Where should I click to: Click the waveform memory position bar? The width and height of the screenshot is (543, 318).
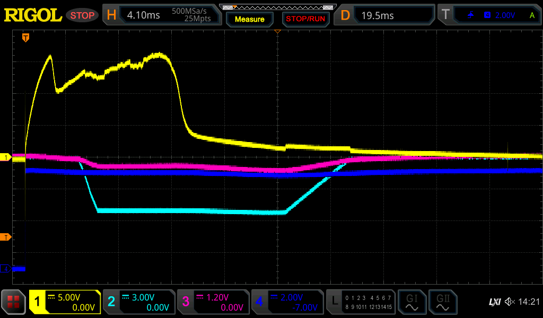(x=277, y=7)
